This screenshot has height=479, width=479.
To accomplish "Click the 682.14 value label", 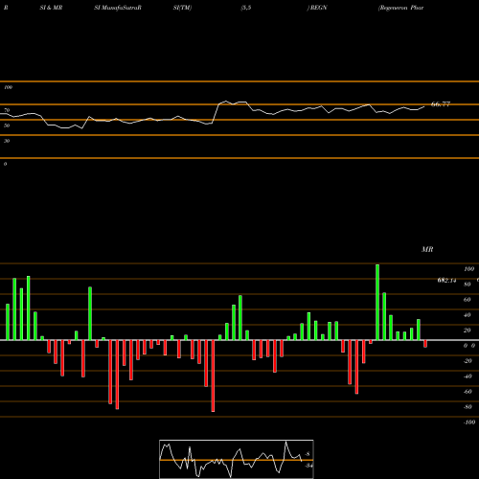I will [x=446, y=281].
